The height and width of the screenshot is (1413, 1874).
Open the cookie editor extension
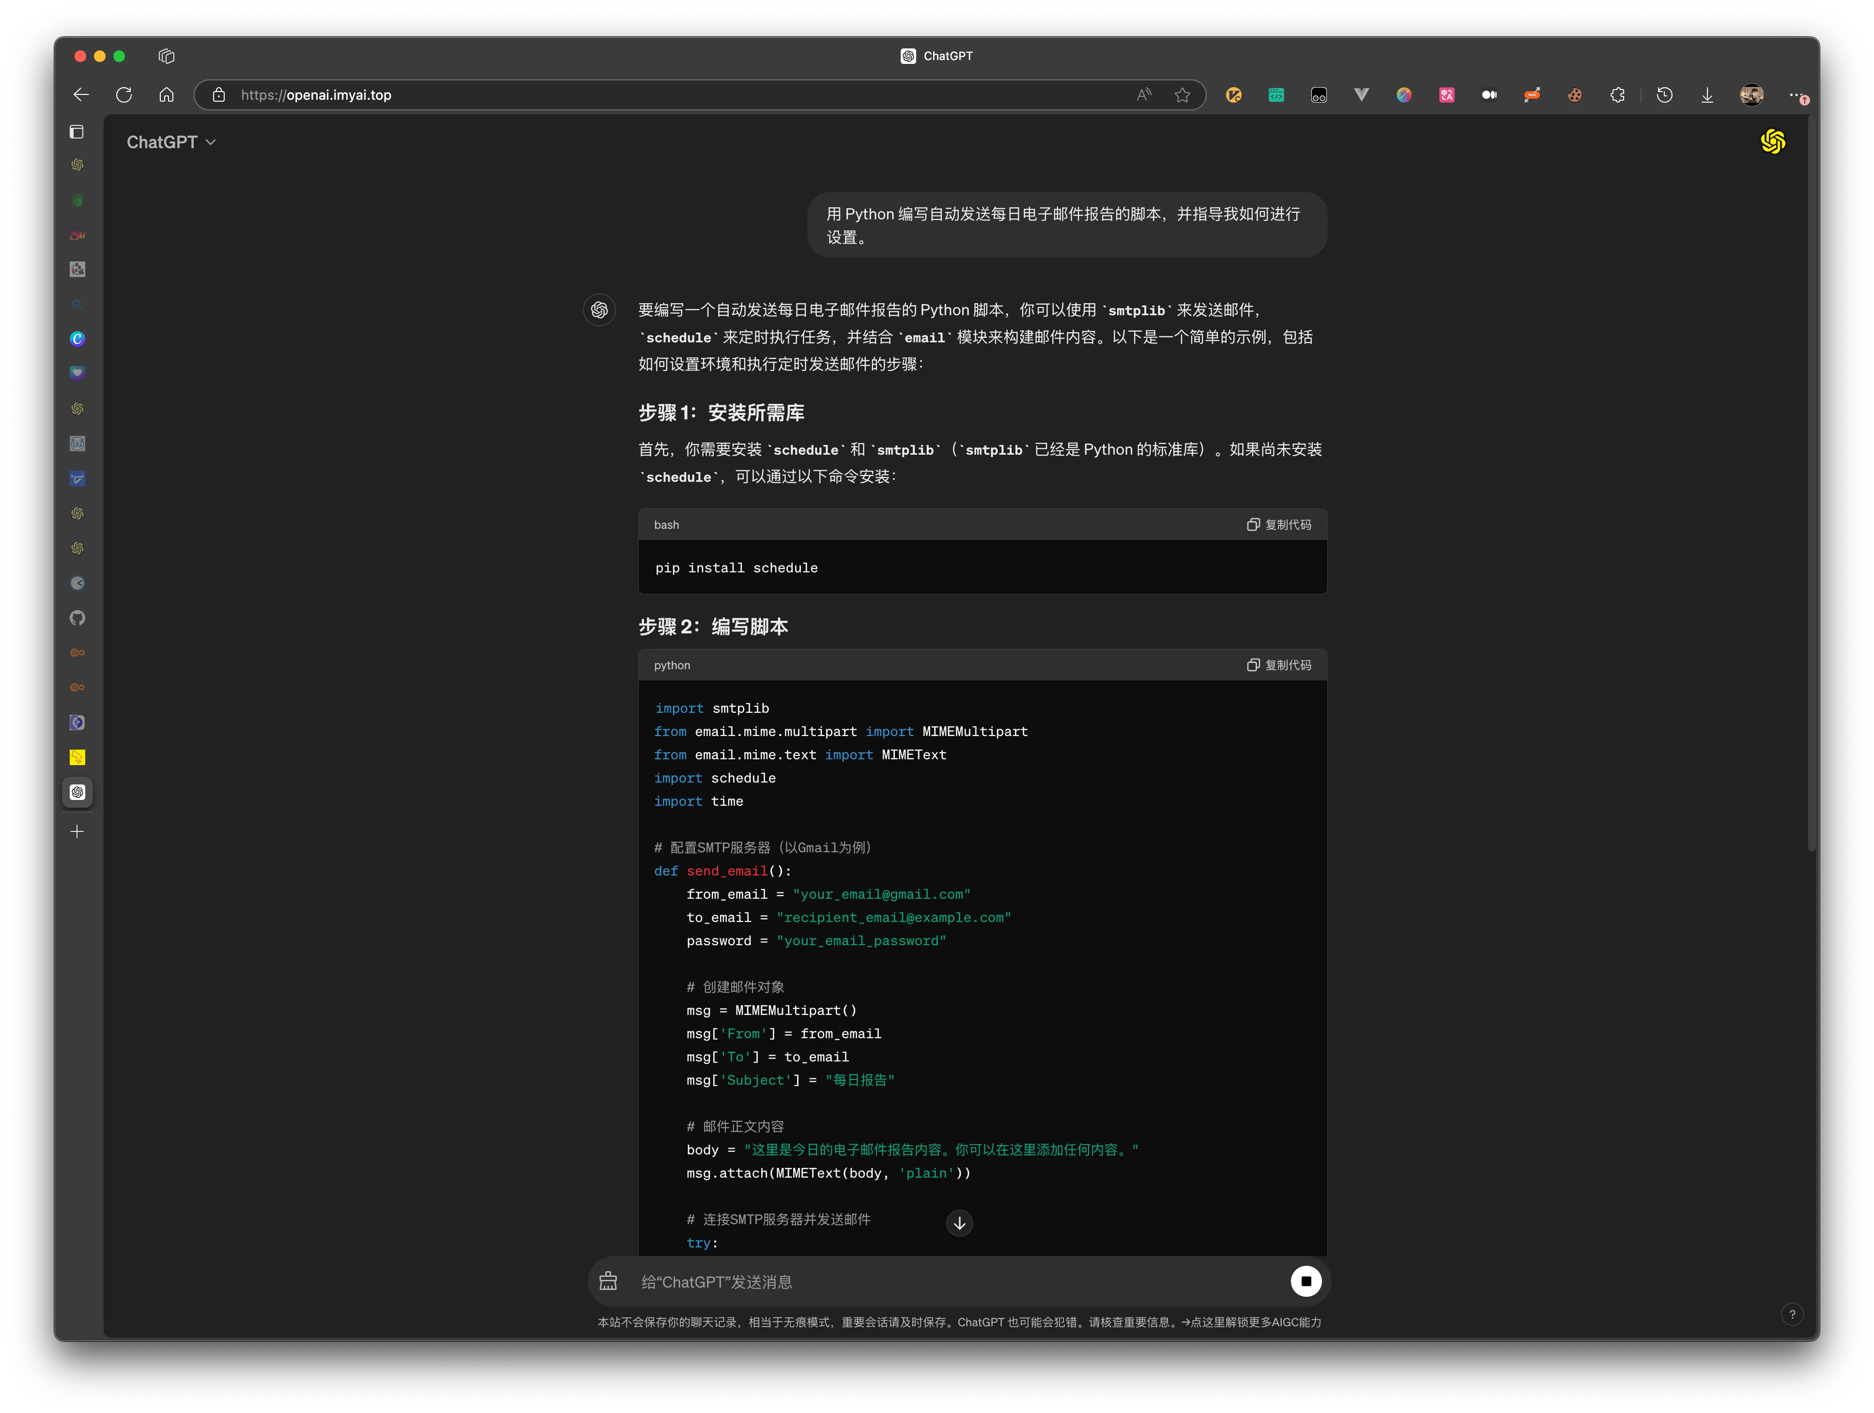coord(1575,95)
